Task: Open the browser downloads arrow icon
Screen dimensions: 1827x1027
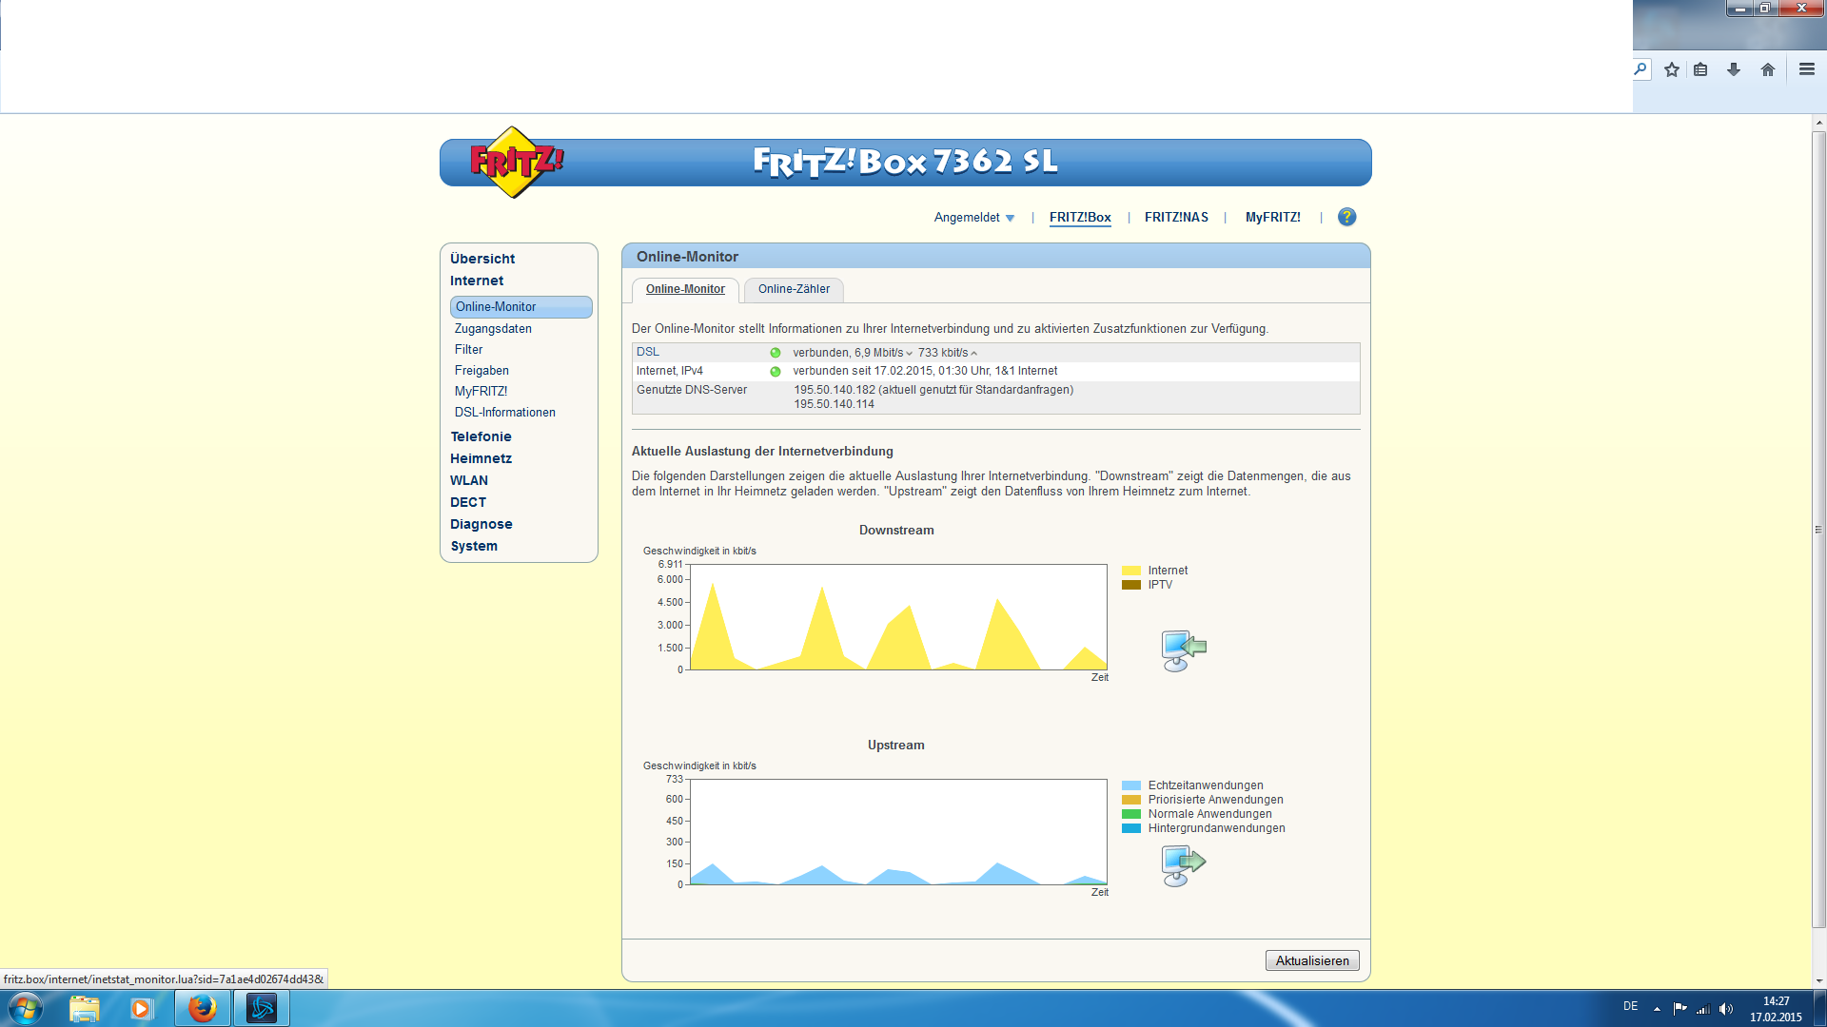Action: [x=1734, y=69]
